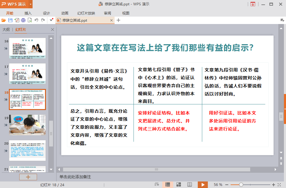Screen dimensions: 286x188
Task: Add a new slide with the plus button
Action: (x=28, y=177)
